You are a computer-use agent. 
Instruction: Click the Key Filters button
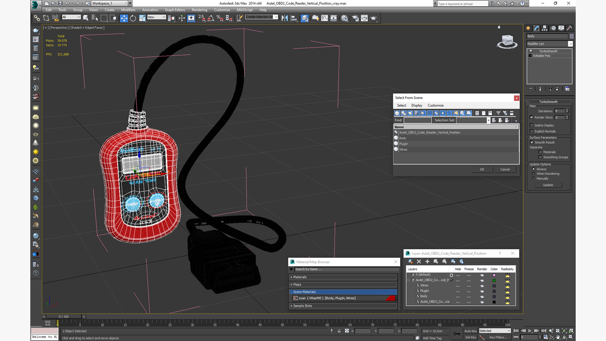498,338
